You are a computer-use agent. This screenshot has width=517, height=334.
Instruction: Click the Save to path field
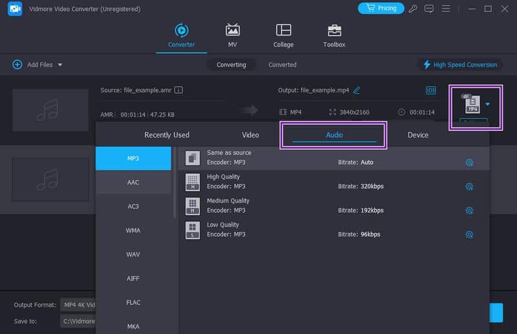pos(78,320)
